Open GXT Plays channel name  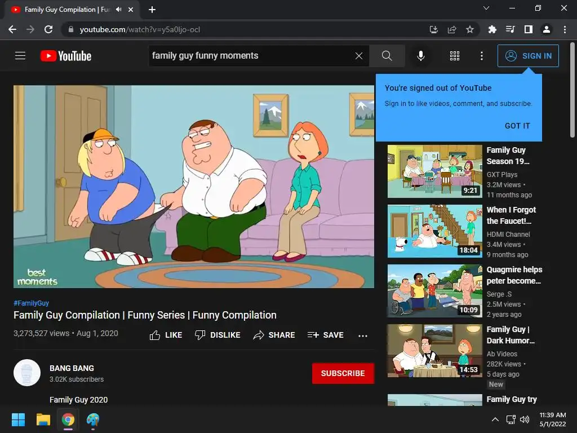click(502, 175)
